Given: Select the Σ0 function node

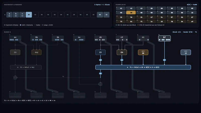Looking at the screenshot, I should 15,52.
